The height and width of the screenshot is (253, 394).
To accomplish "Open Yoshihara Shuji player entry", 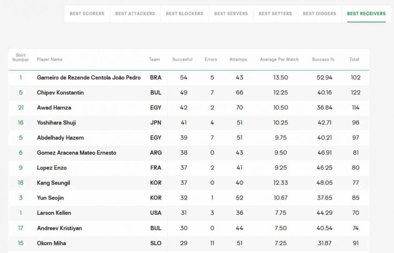I will [56, 123].
